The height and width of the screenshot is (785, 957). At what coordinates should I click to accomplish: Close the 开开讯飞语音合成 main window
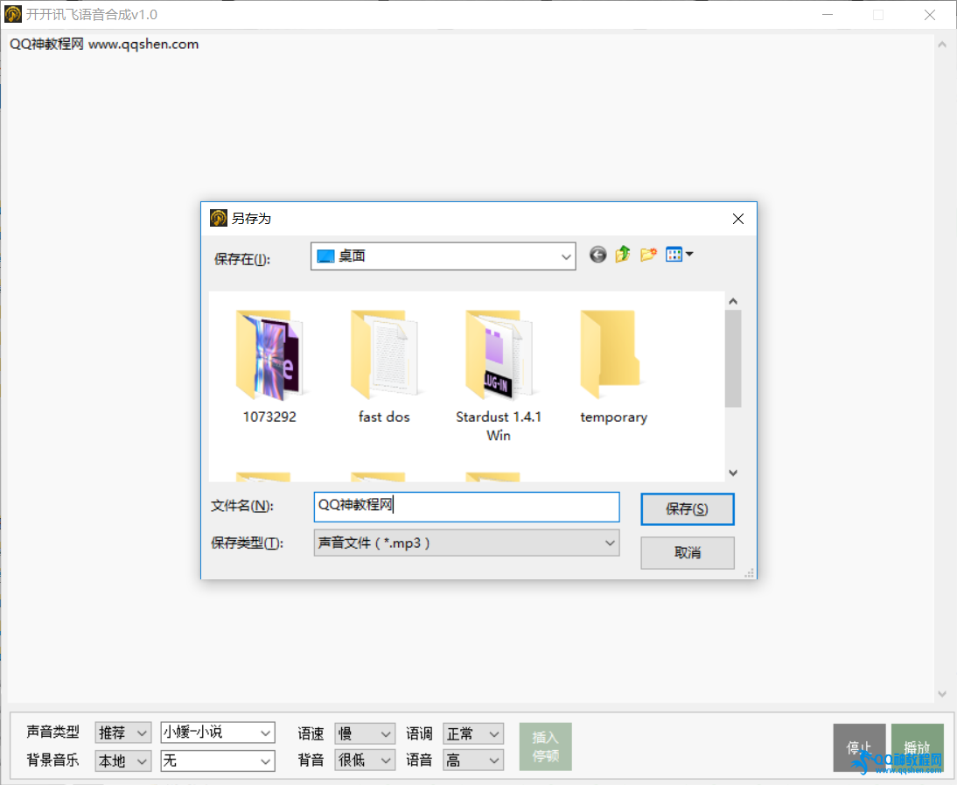(930, 15)
